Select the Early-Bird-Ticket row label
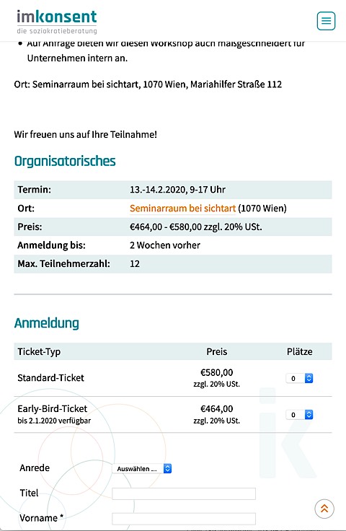 click(x=53, y=409)
